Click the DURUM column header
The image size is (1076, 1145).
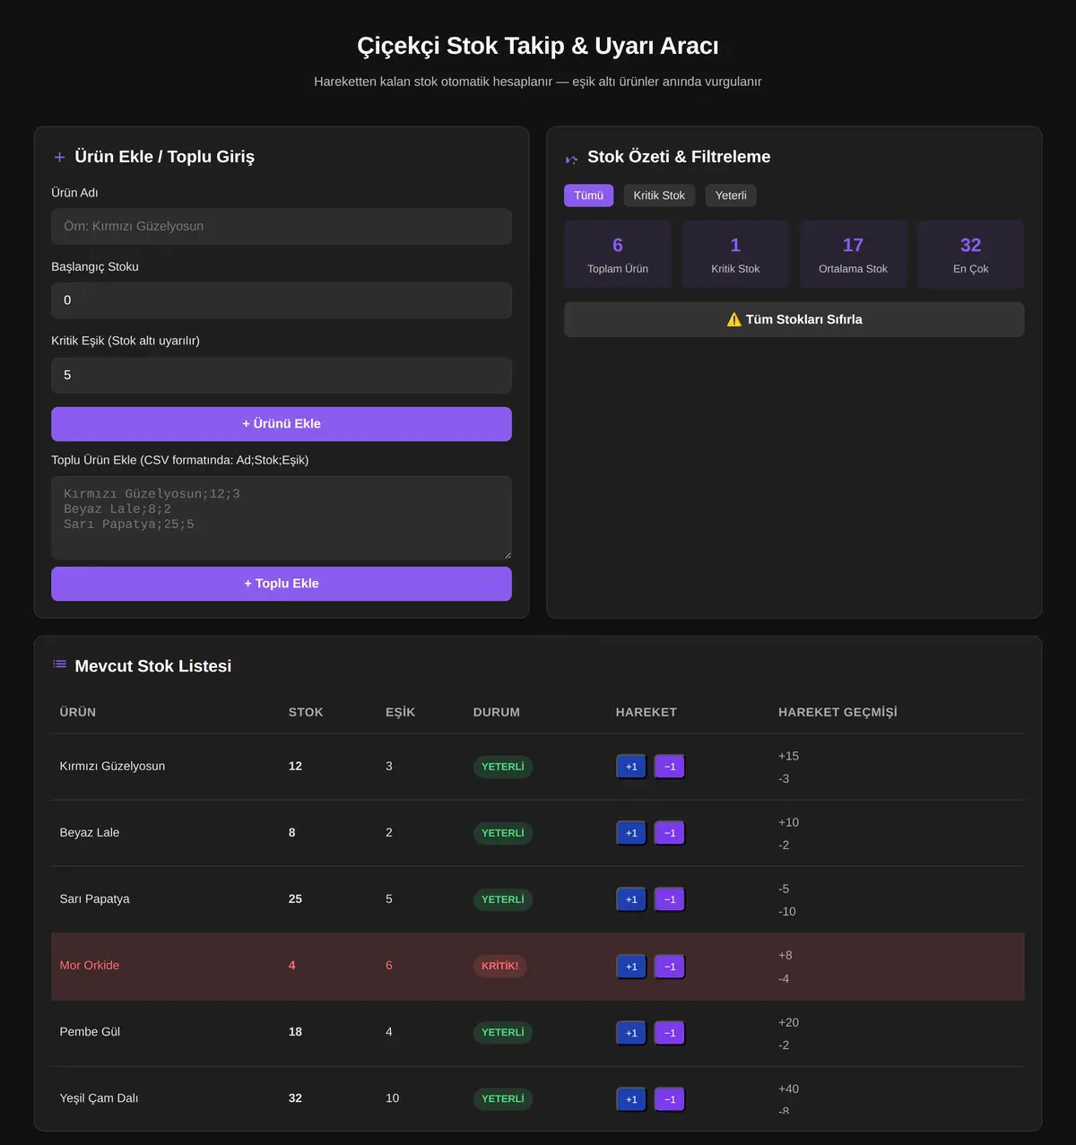[x=497, y=712]
